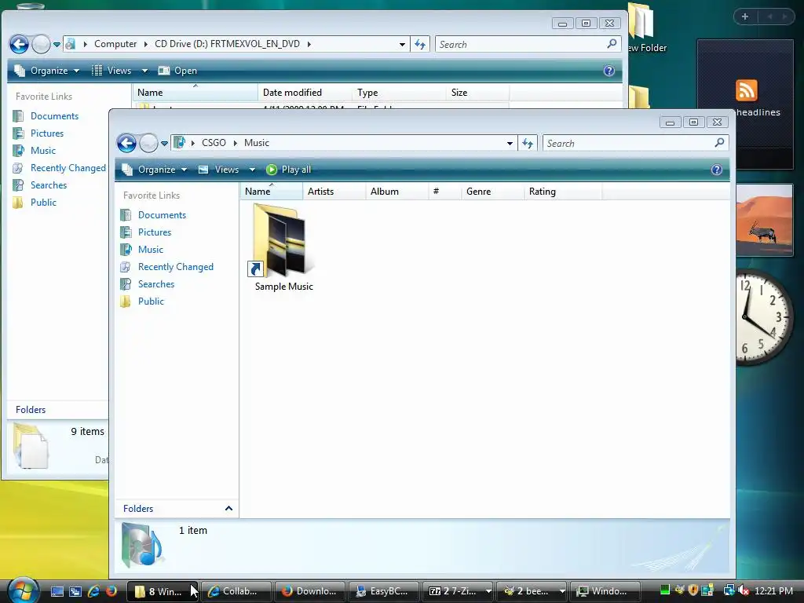Open Pictures link in Music window sidebar

[x=155, y=232]
